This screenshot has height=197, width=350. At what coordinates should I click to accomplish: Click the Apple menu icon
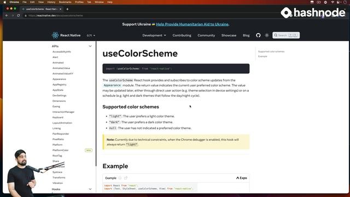tap(5, 2)
